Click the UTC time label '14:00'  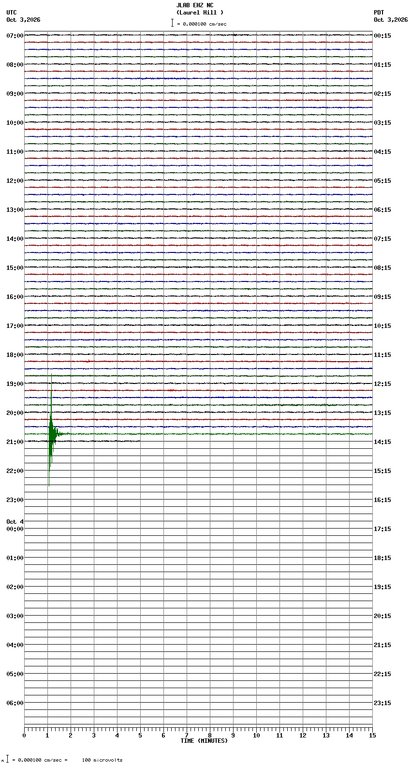coord(15,239)
